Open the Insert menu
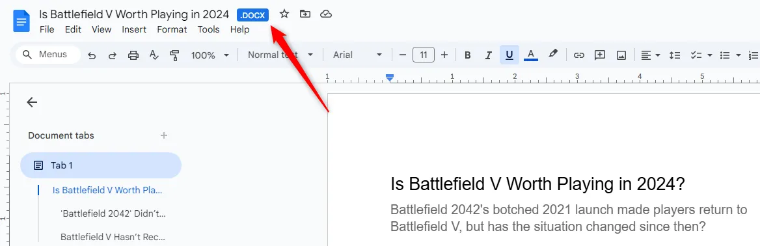760x246 pixels. tap(134, 29)
